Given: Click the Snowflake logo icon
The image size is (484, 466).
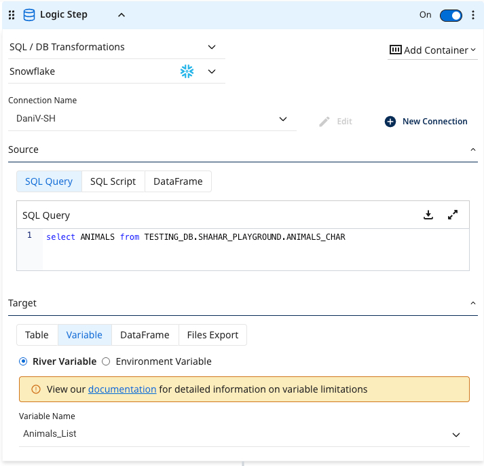Looking at the screenshot, I should pyautogui.click(x=187, y=71).
